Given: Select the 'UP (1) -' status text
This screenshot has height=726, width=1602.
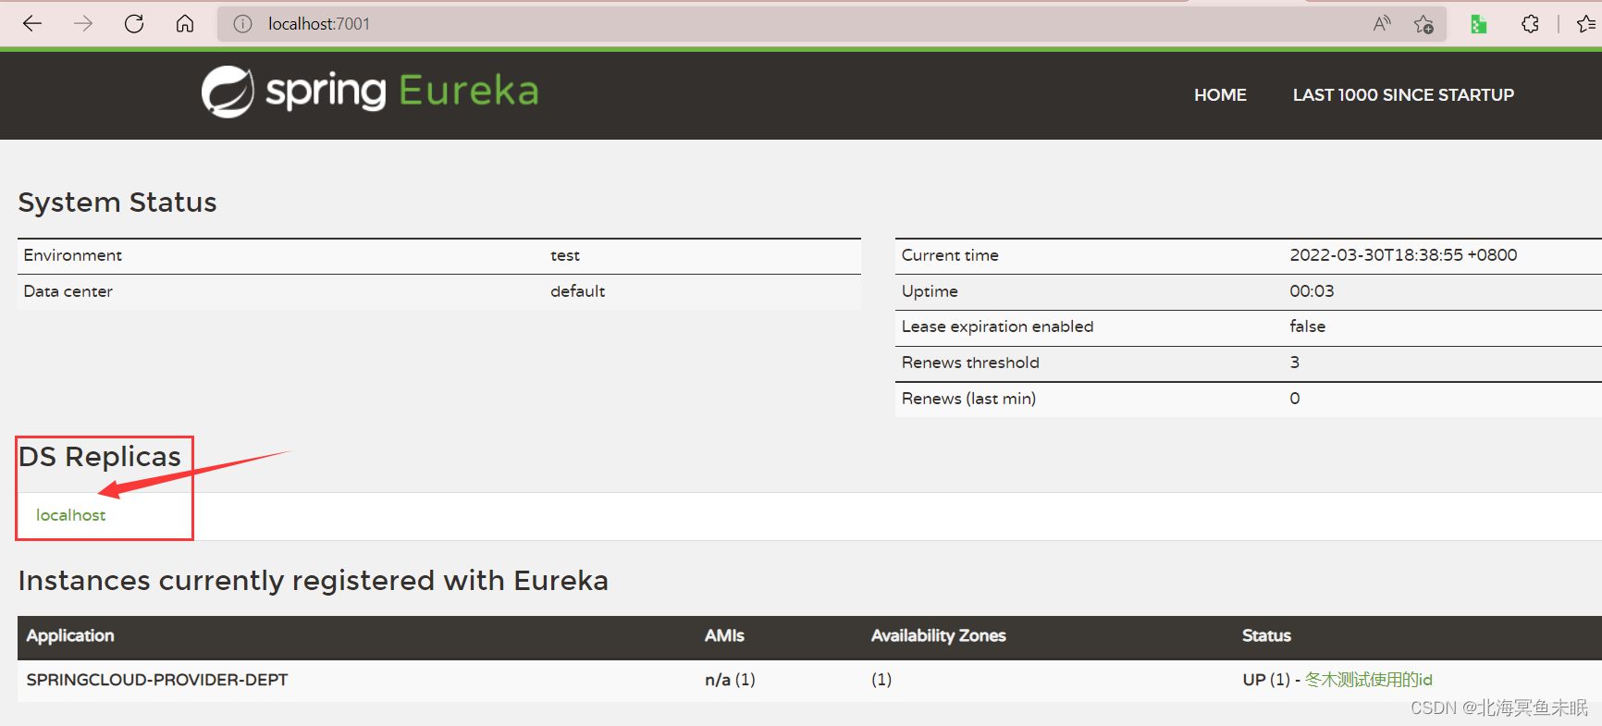Looking at the screenshot, I should tap(1271, 680).
